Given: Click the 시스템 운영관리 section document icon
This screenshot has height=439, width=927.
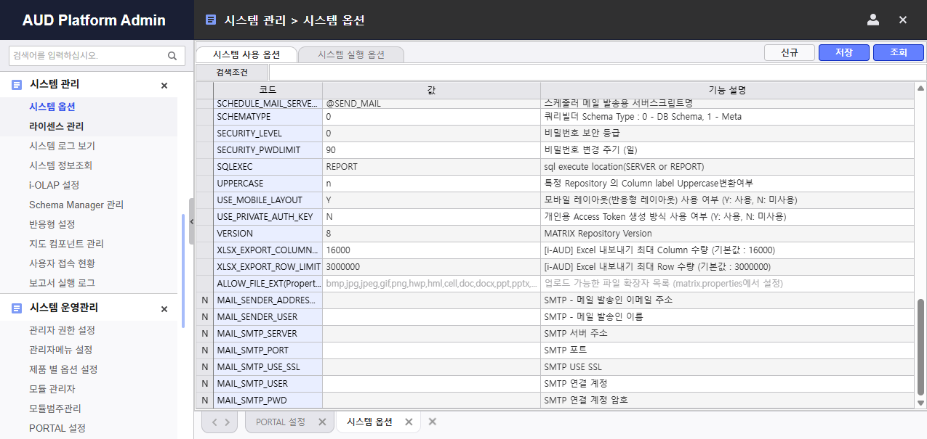Looking at the screenshot, I should (x=17, y=308).
